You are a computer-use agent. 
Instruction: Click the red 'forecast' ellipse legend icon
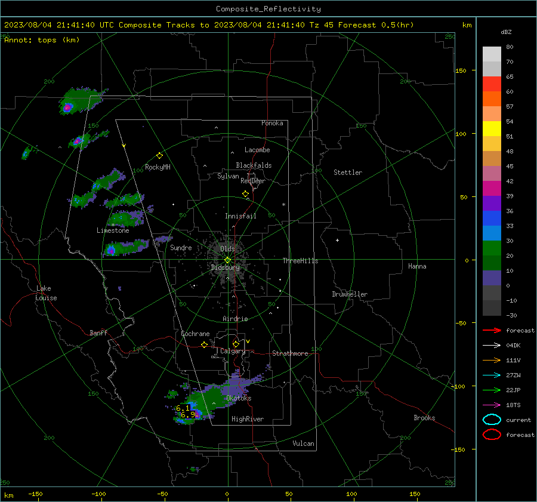[492, 435]
